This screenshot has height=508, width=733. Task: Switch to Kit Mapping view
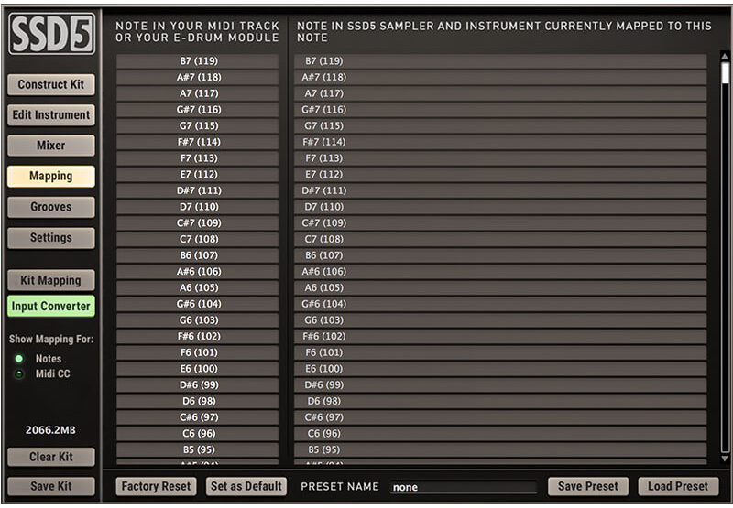[x=51, y=280]
